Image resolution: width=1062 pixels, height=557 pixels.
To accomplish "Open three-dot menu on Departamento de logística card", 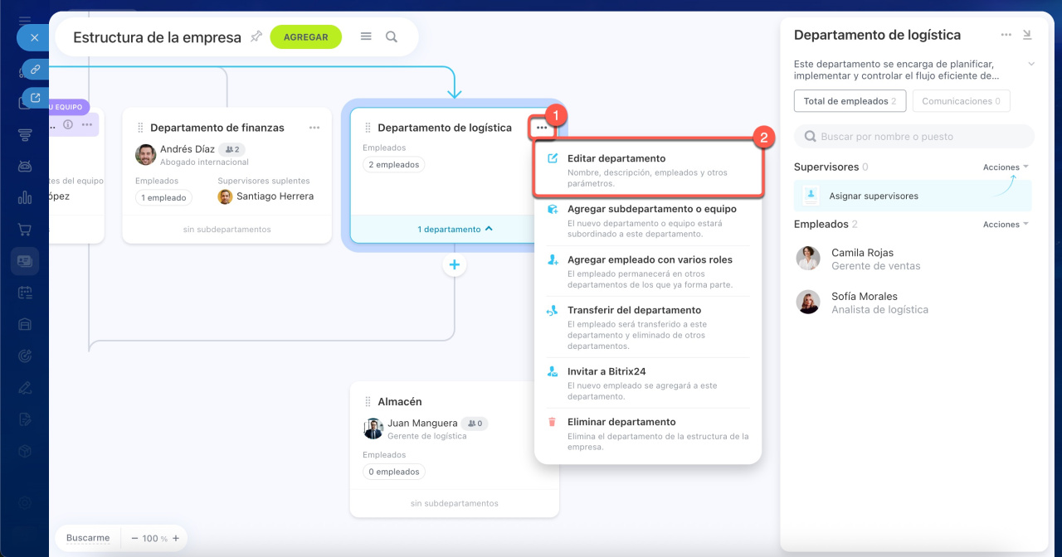I will coord(542,128).
